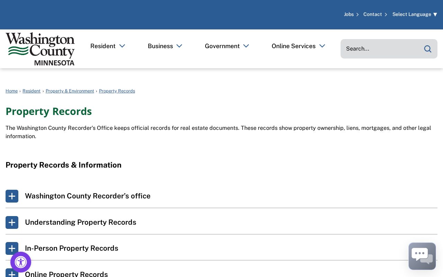The height and width of the screenshot is (277, 443).
Task: Click the Property & Environment breadcrumb
Action: tap(70, 91)
